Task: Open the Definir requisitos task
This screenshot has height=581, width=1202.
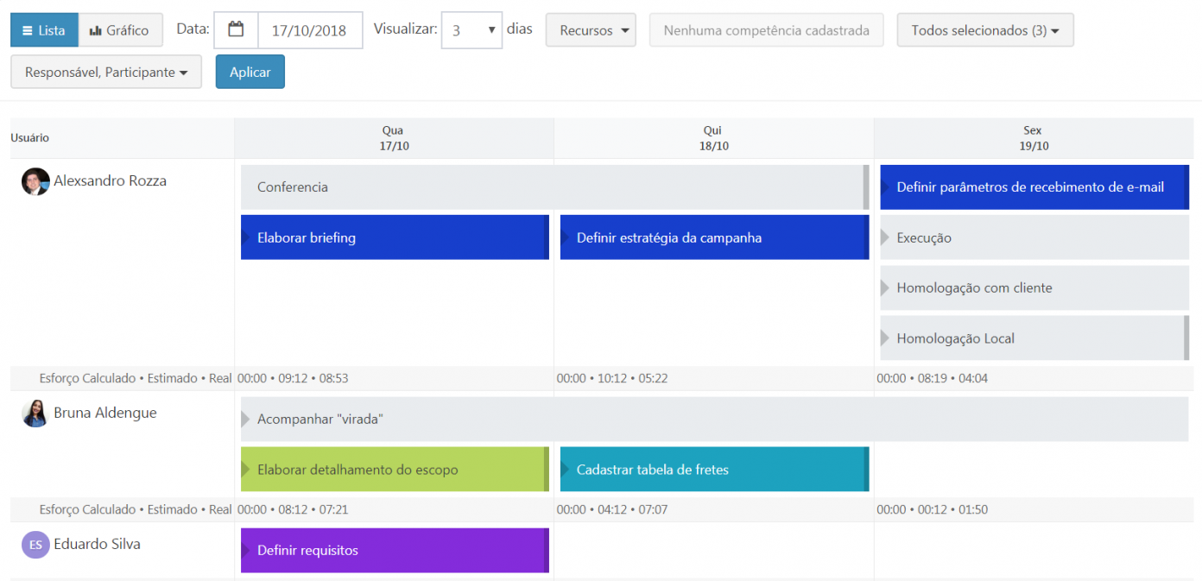Action: tap(394, 549)
